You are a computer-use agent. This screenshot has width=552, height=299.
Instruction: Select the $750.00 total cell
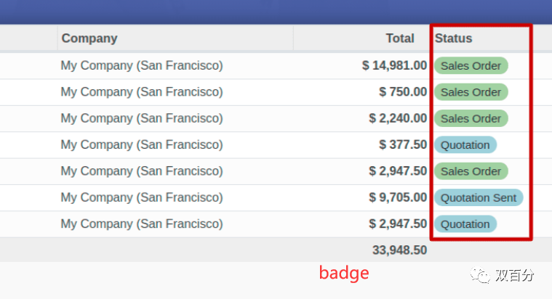pyautogui.click(x=403, y=92)
